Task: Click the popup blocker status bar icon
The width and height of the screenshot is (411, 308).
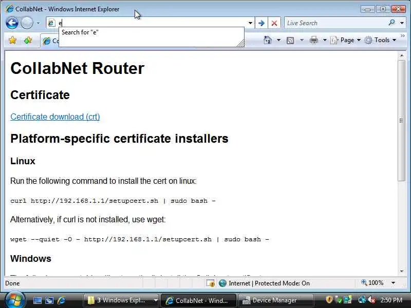Action: point(211,283)
